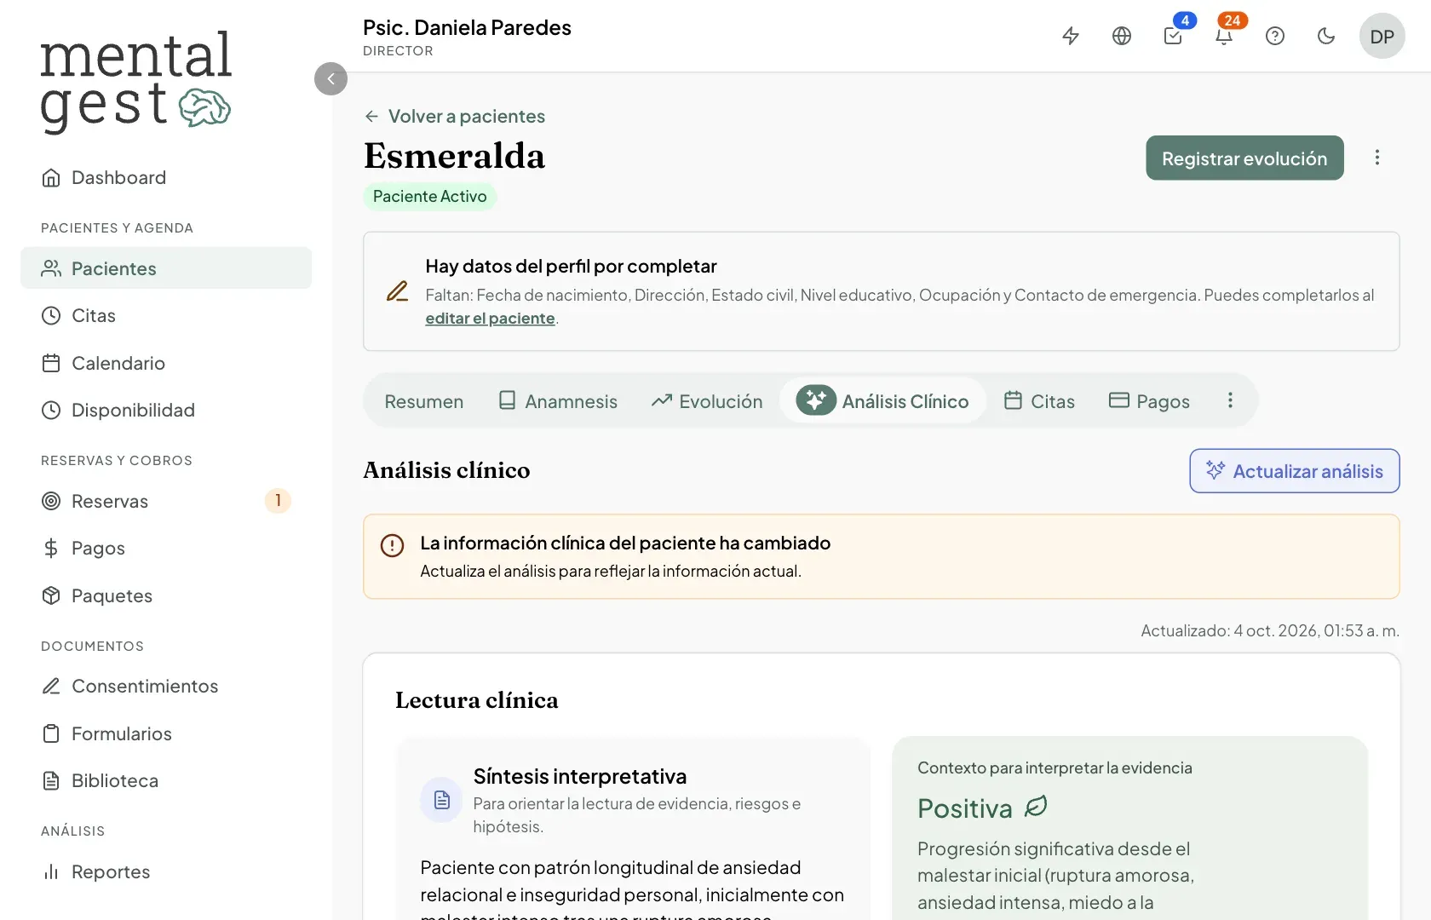Image resolution: width=1431 pixels, height=920 pixels.
Task: Open Reportes in the sidebar
Action: click(x=166, y=871)
